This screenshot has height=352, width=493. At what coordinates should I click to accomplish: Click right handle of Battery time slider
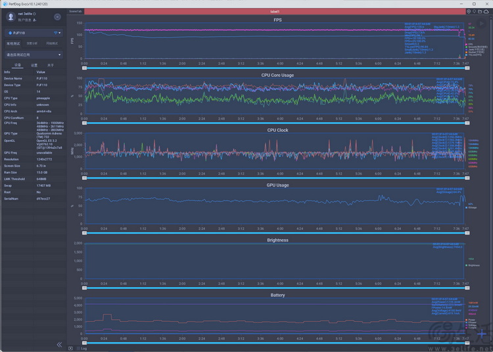click(467, 343)
